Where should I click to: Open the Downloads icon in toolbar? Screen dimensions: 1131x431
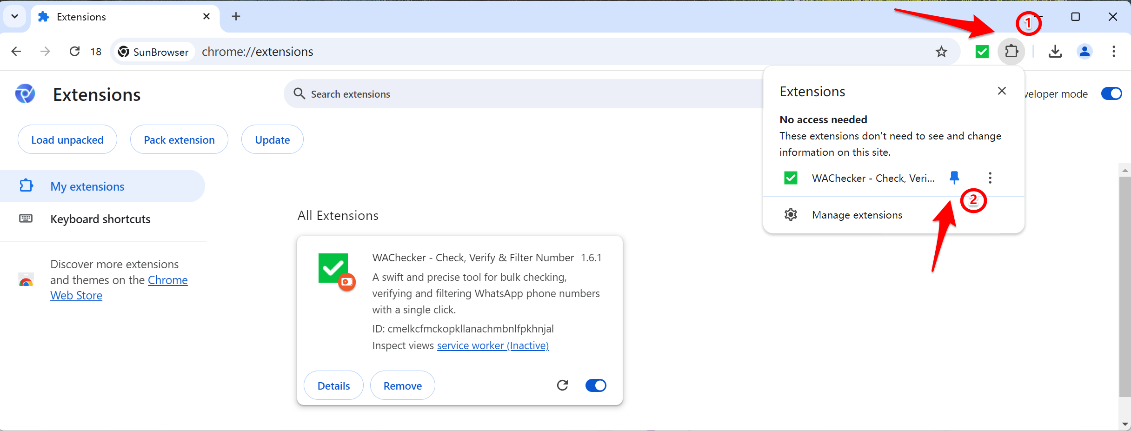click(x=1055, y=52)
